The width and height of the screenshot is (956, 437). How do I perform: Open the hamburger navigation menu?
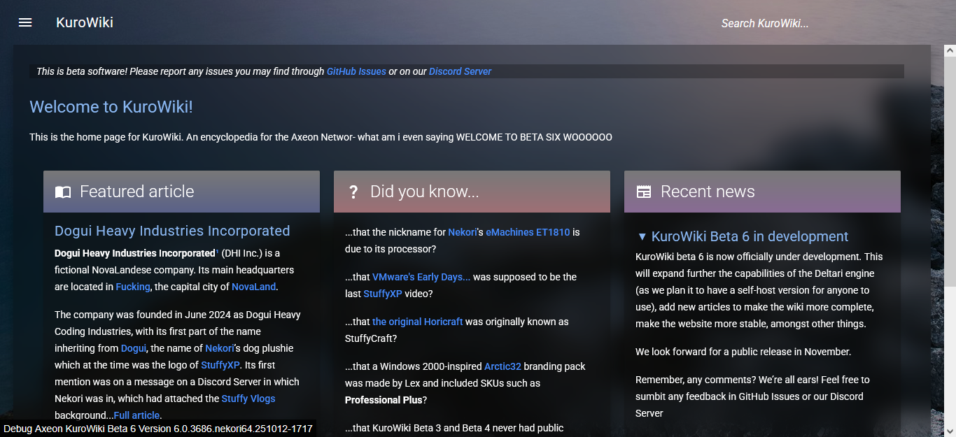pyautogui.click(x=24, y=22)
